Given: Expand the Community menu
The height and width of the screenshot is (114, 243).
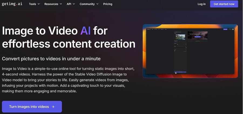Looking at the screenshot, I should coord(89,4).
